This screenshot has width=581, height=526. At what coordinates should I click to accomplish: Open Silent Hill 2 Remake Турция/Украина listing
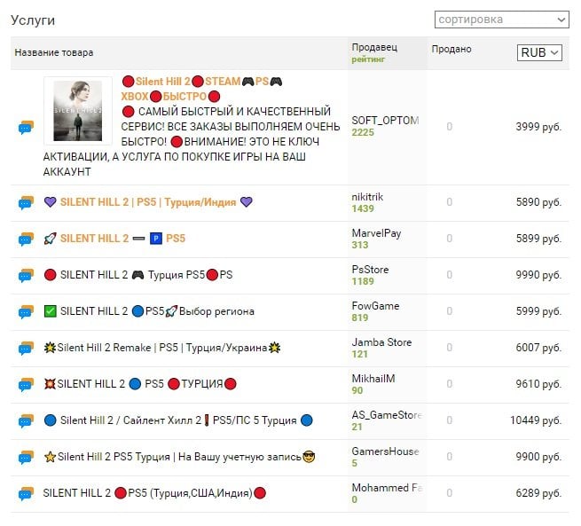pos(162,348)
